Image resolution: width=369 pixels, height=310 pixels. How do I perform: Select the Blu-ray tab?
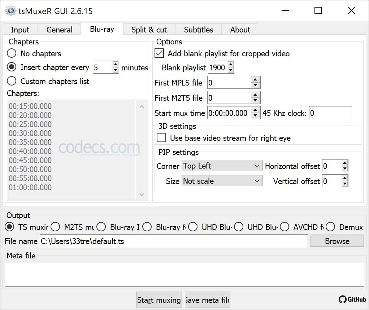(102, 29)
